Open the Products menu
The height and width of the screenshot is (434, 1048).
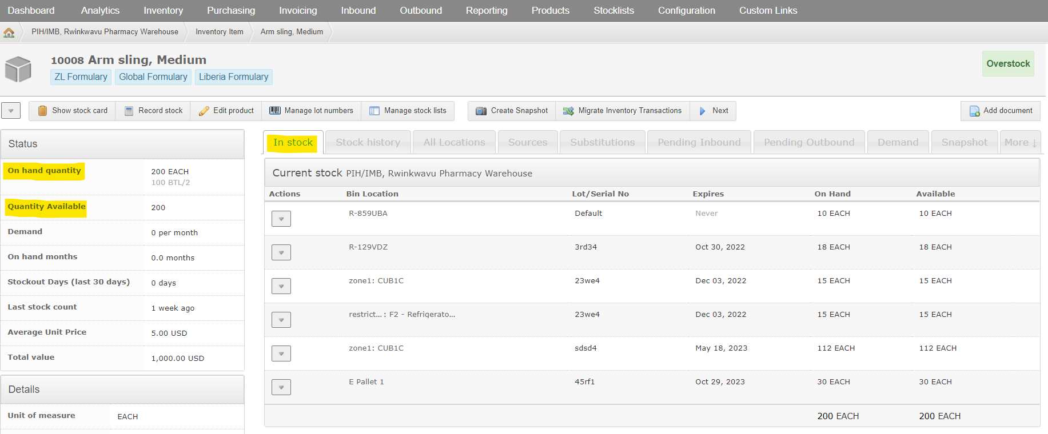(x=551, y=10)
